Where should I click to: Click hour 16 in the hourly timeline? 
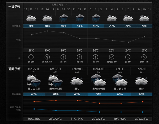coord(47,10)
